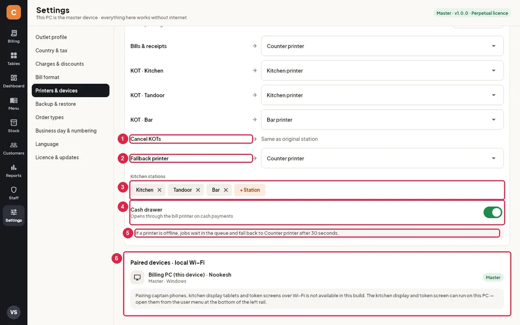Click the Cancel KOTs label
Viewport: 520px width, 325px height.
pyautogui.click(x=146, y=139)
